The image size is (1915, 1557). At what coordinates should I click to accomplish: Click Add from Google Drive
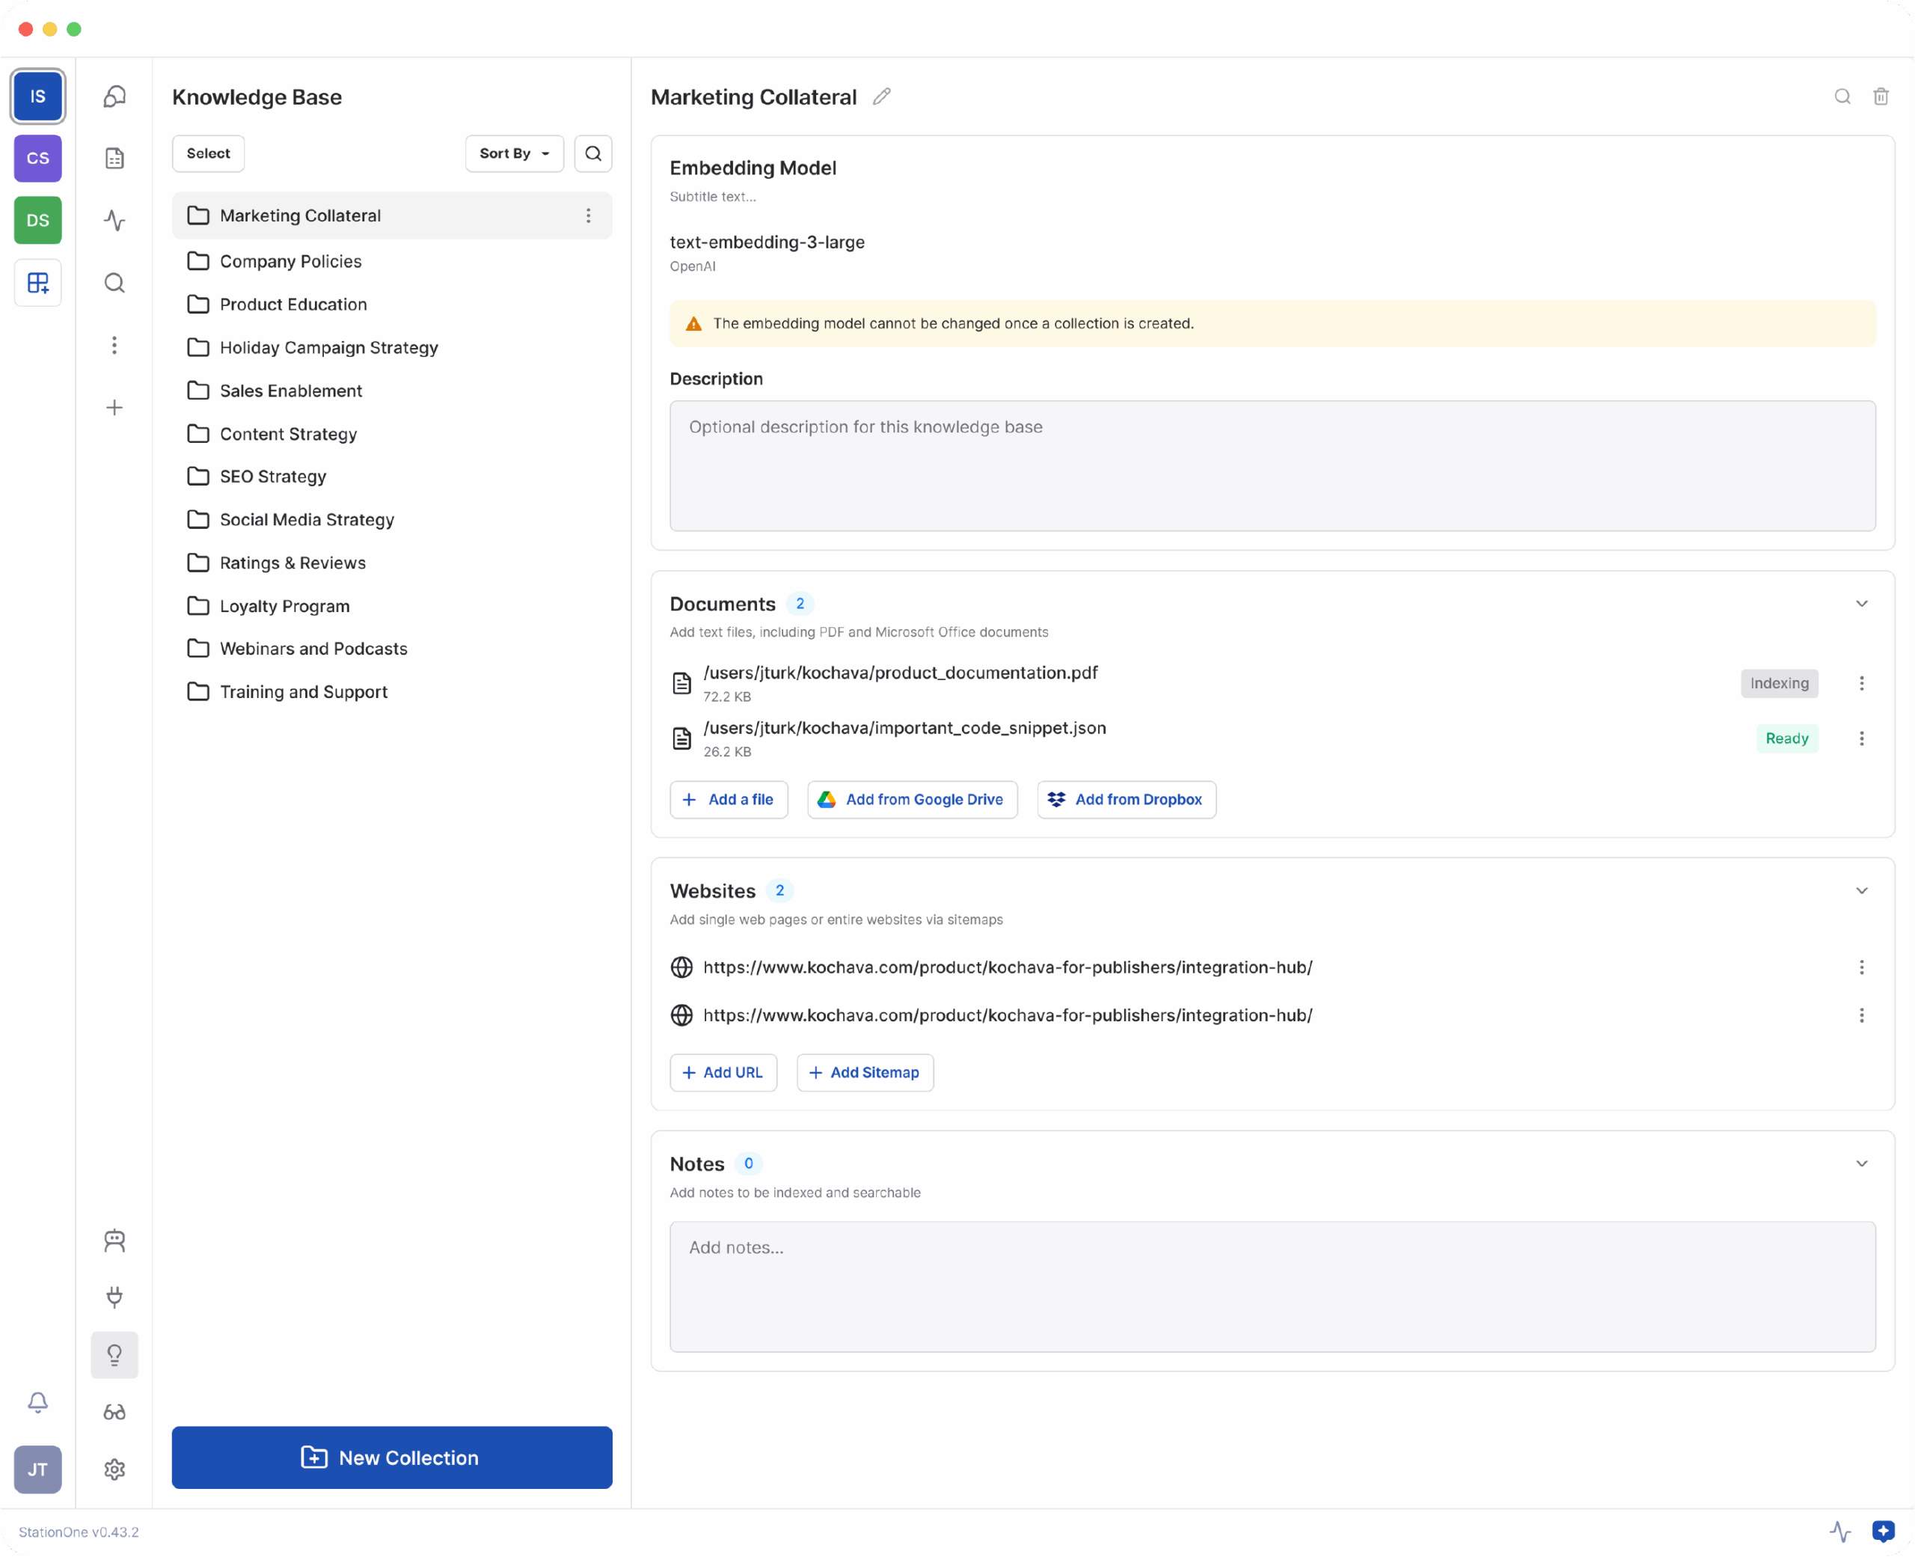912,799
